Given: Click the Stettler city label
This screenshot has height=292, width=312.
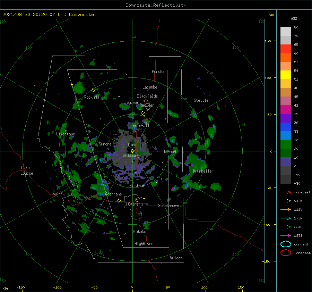Looking at the screenshot, I should (x=202, y=100).
